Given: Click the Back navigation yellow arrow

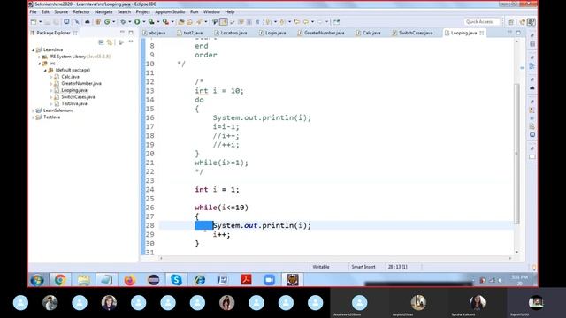Looking at the screenshot, I should pos(306,22).
